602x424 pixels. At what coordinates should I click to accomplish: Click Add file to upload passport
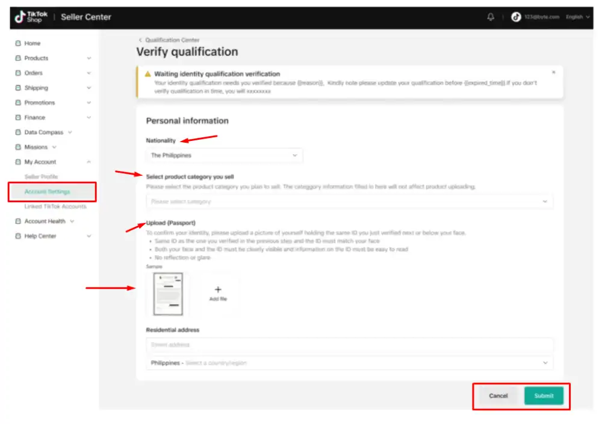tap(218, 294)
